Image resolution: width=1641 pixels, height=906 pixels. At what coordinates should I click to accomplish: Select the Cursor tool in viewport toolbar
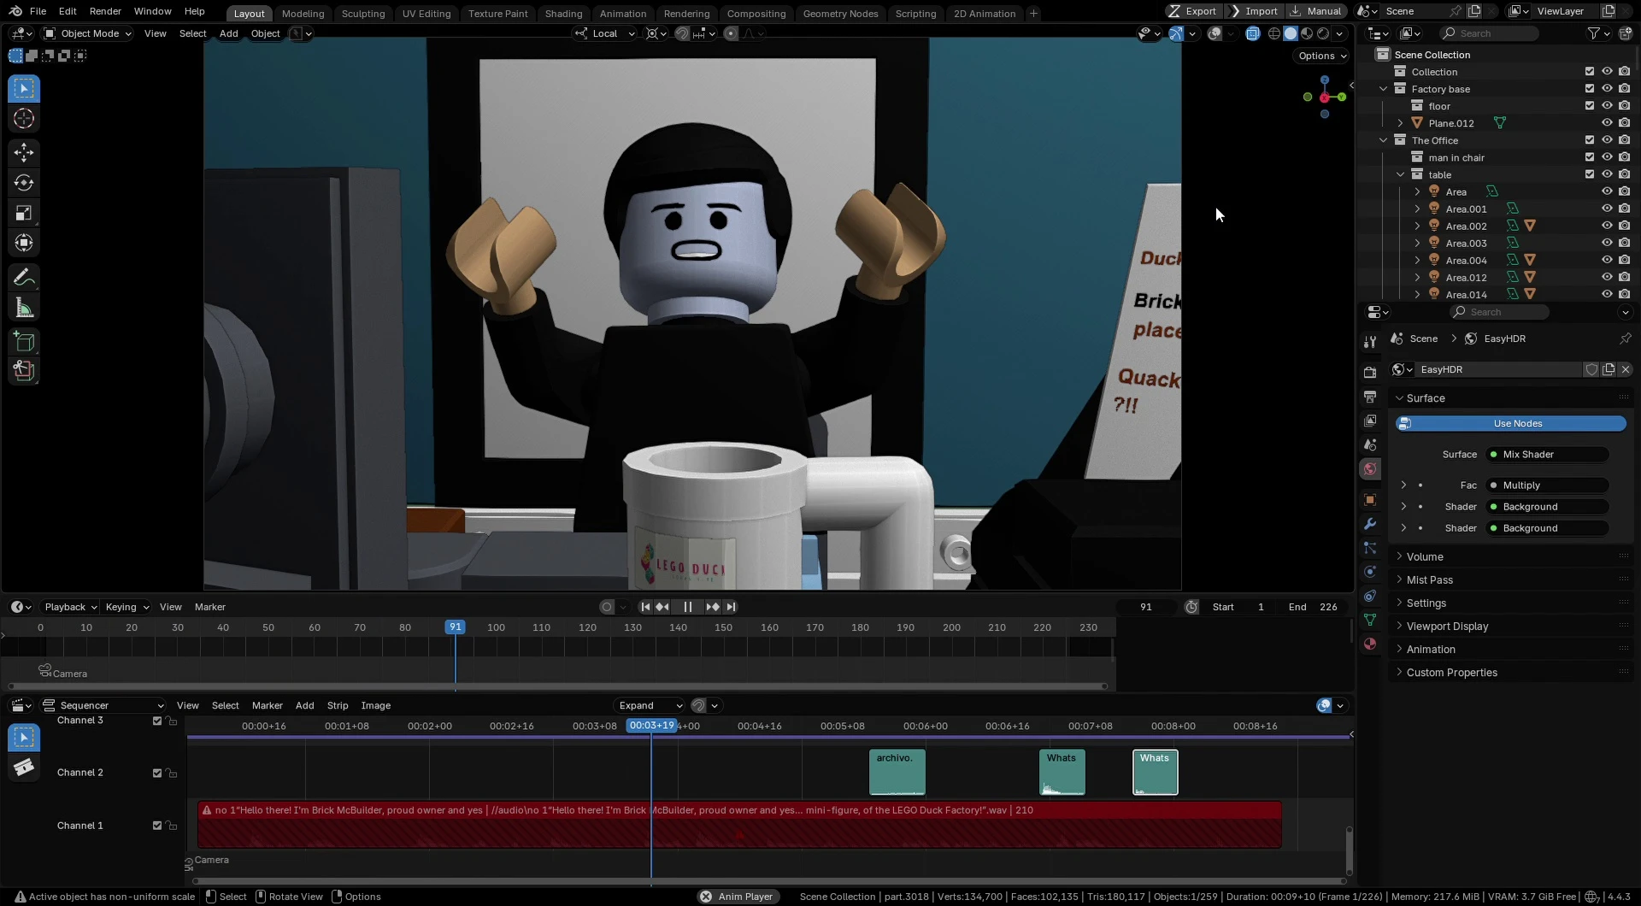tap(24, 119)
